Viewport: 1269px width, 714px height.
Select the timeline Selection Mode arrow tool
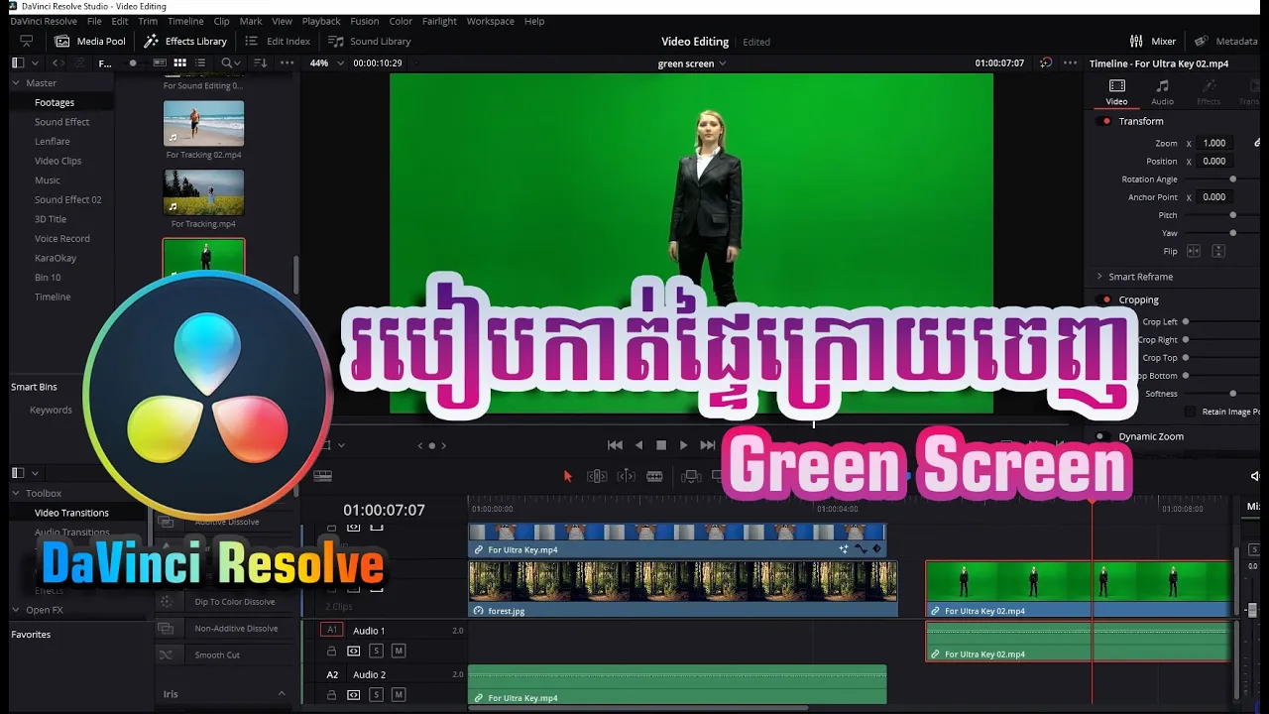568,476
